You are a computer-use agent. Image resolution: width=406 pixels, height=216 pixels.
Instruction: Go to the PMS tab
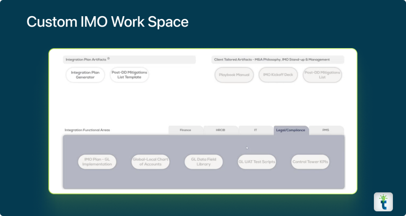[x=326, y=130]
